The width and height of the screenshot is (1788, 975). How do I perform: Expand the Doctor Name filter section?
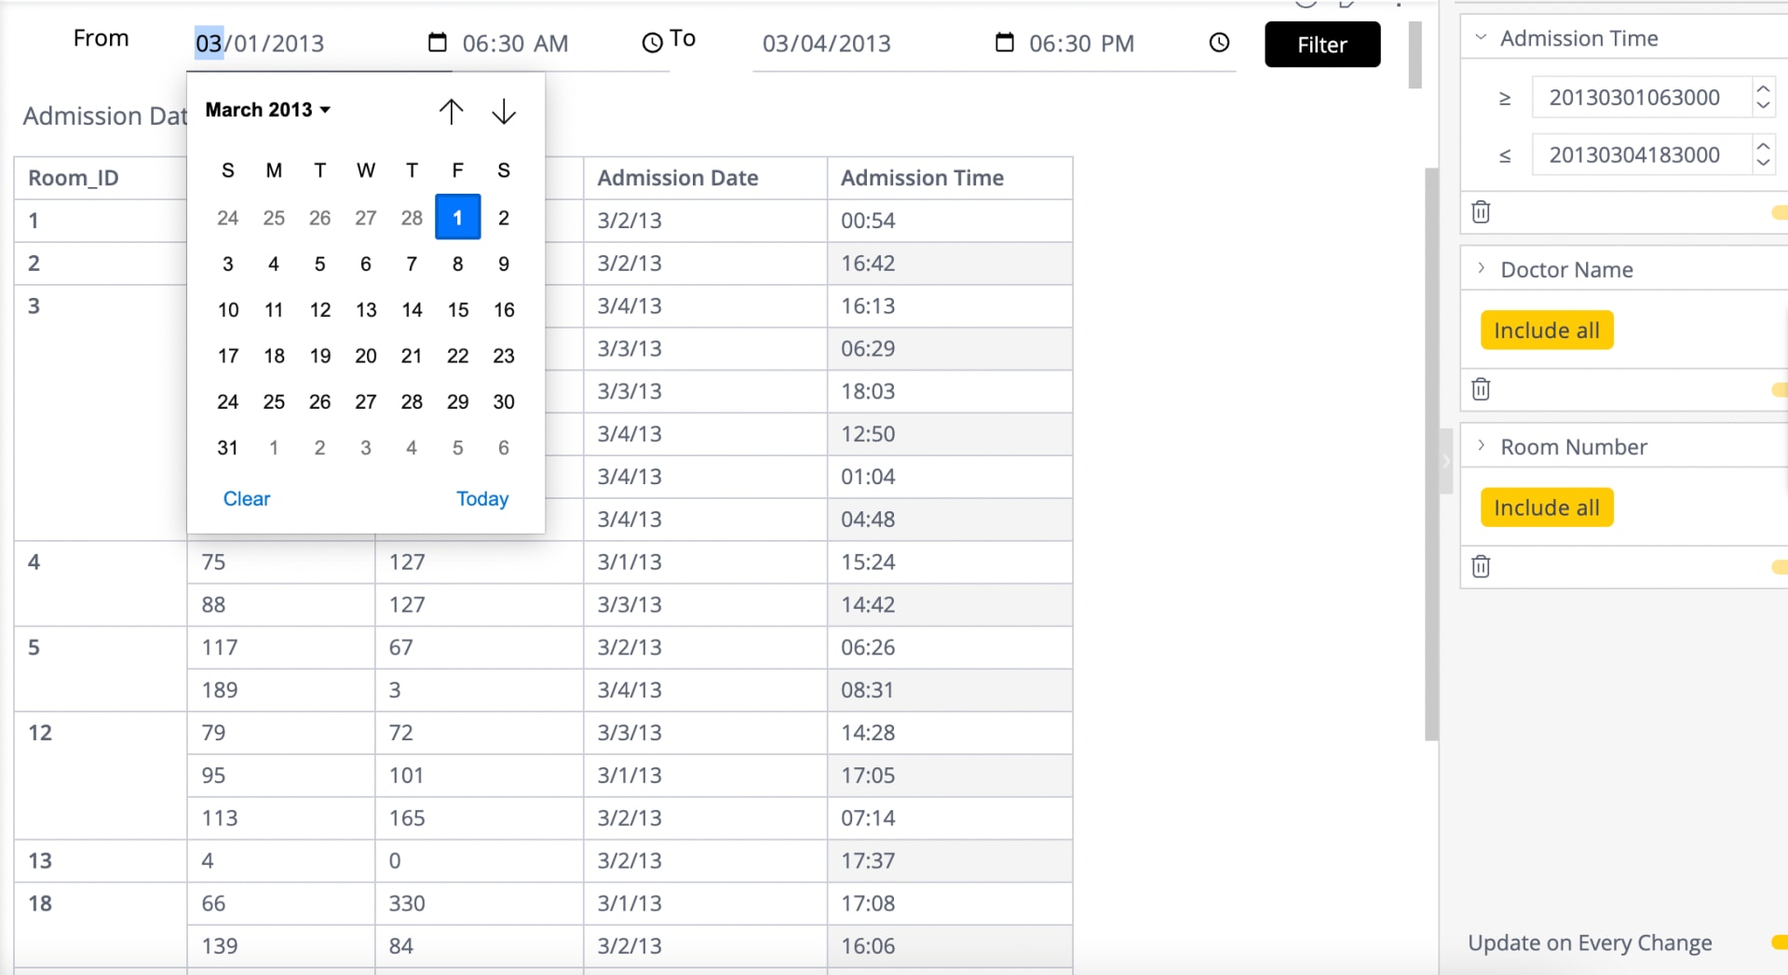[1481, 269]
